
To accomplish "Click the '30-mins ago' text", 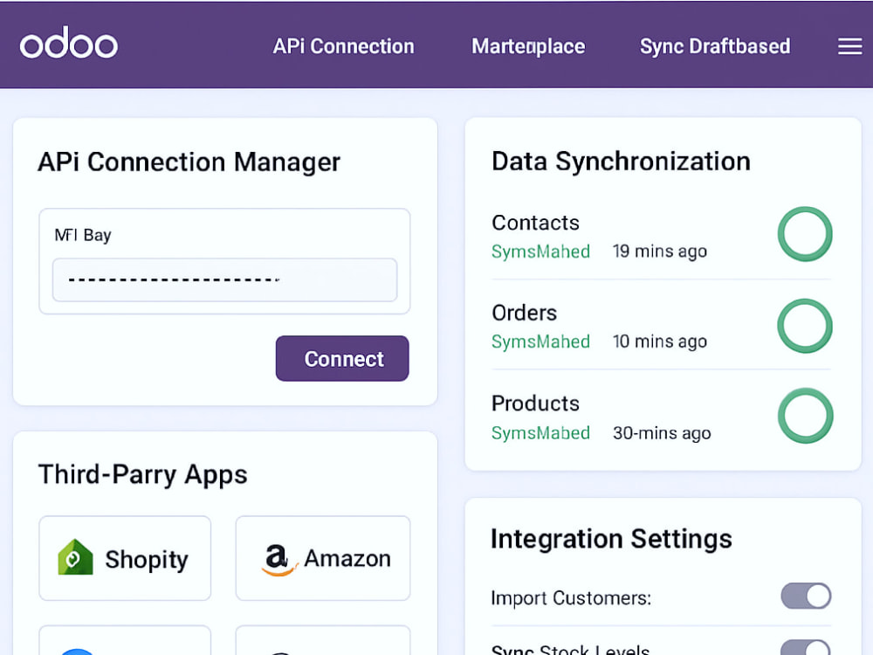I will tap(662, 433).
